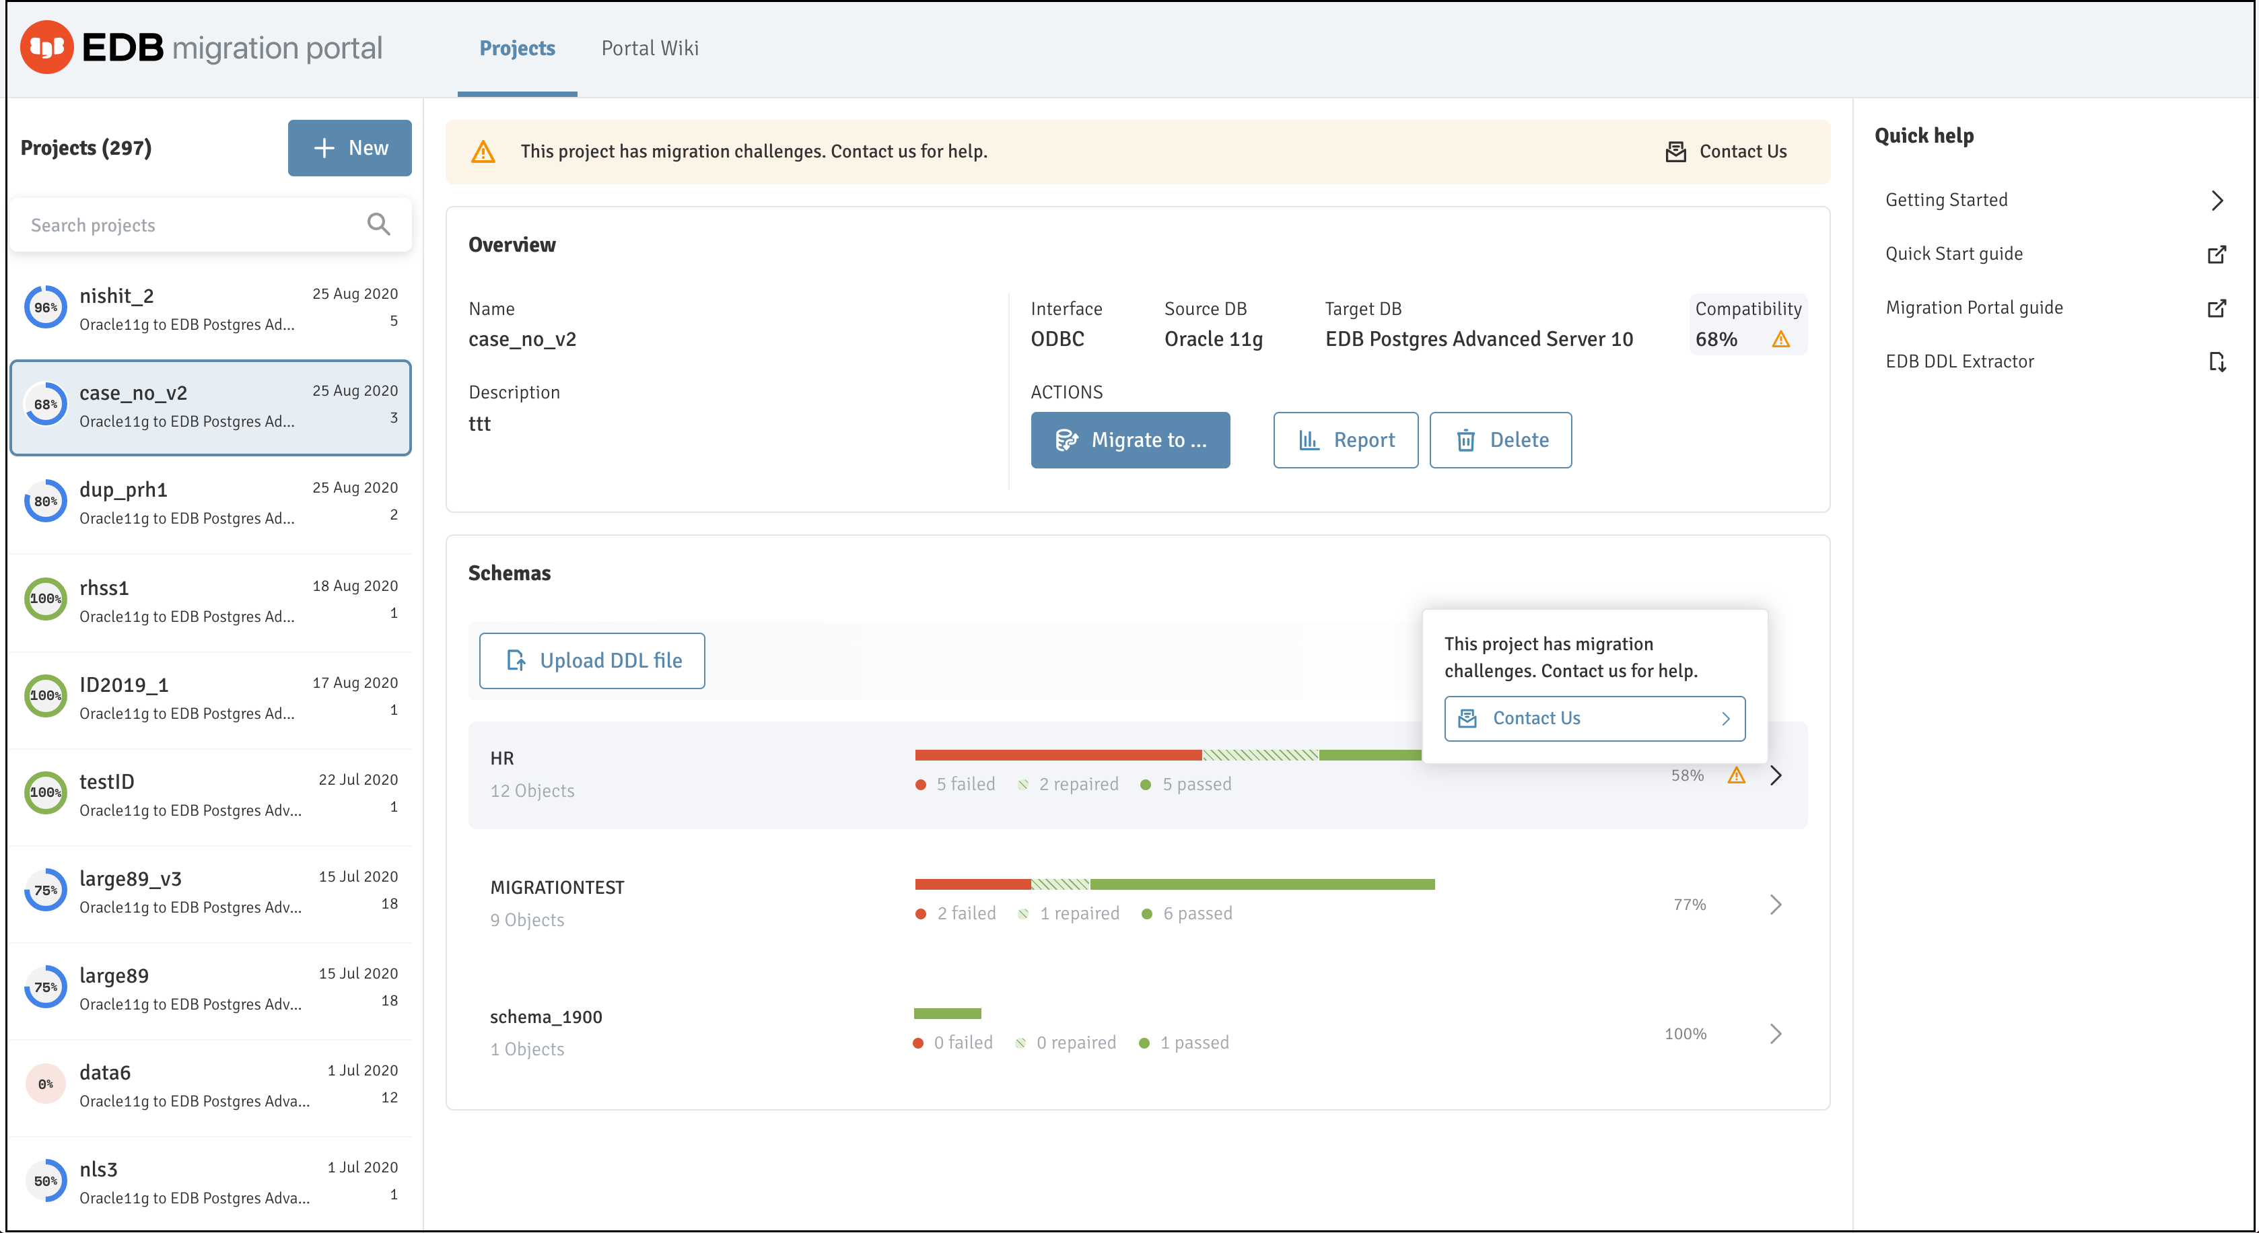
Task: Click the 96% progress ring for nishit_2
Action: 46,308
